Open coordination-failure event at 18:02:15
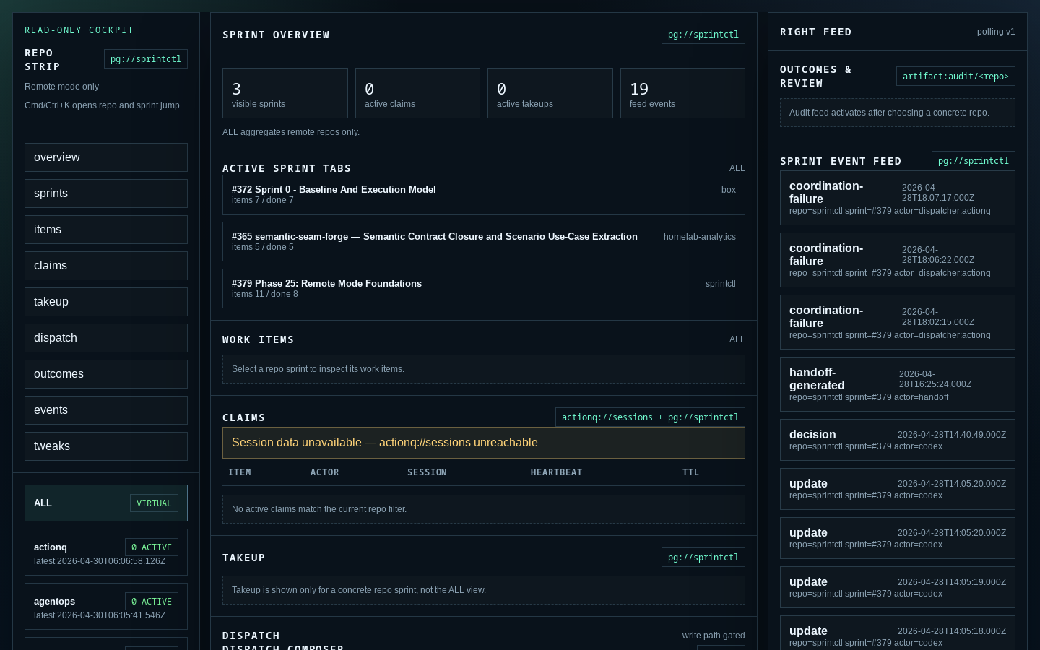The height and width of the screenshot is (650, 1040). [x=898, y=322]
